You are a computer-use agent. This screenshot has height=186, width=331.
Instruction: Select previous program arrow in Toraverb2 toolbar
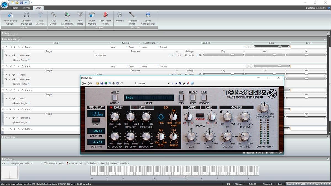(x=172, y=83)
